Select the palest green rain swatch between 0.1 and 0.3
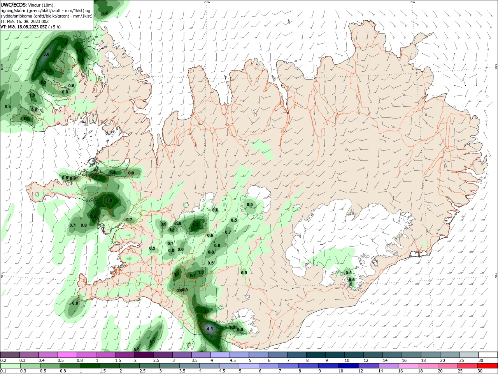 point(11,366)
